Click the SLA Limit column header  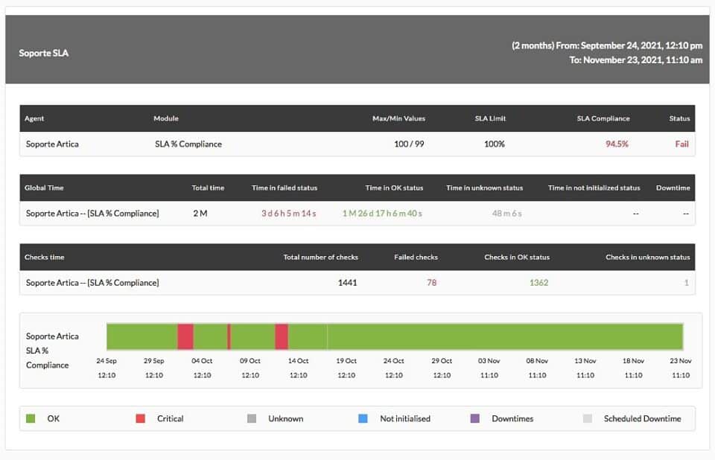pos(490,118)
